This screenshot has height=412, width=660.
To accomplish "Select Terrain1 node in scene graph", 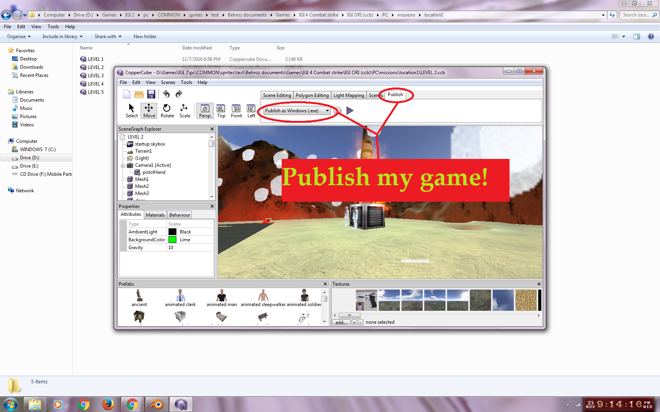I will 143,151.
